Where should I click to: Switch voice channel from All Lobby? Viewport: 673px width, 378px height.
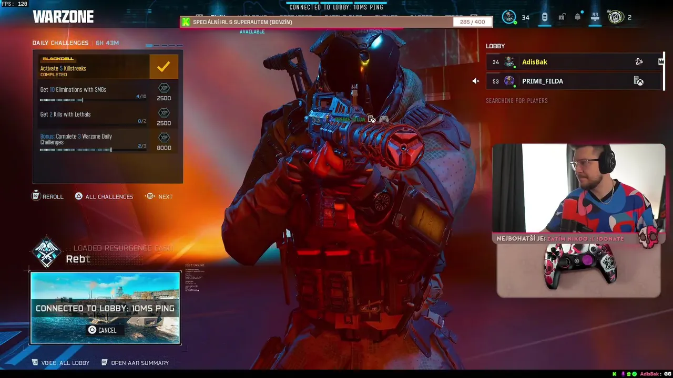point(60,363)
